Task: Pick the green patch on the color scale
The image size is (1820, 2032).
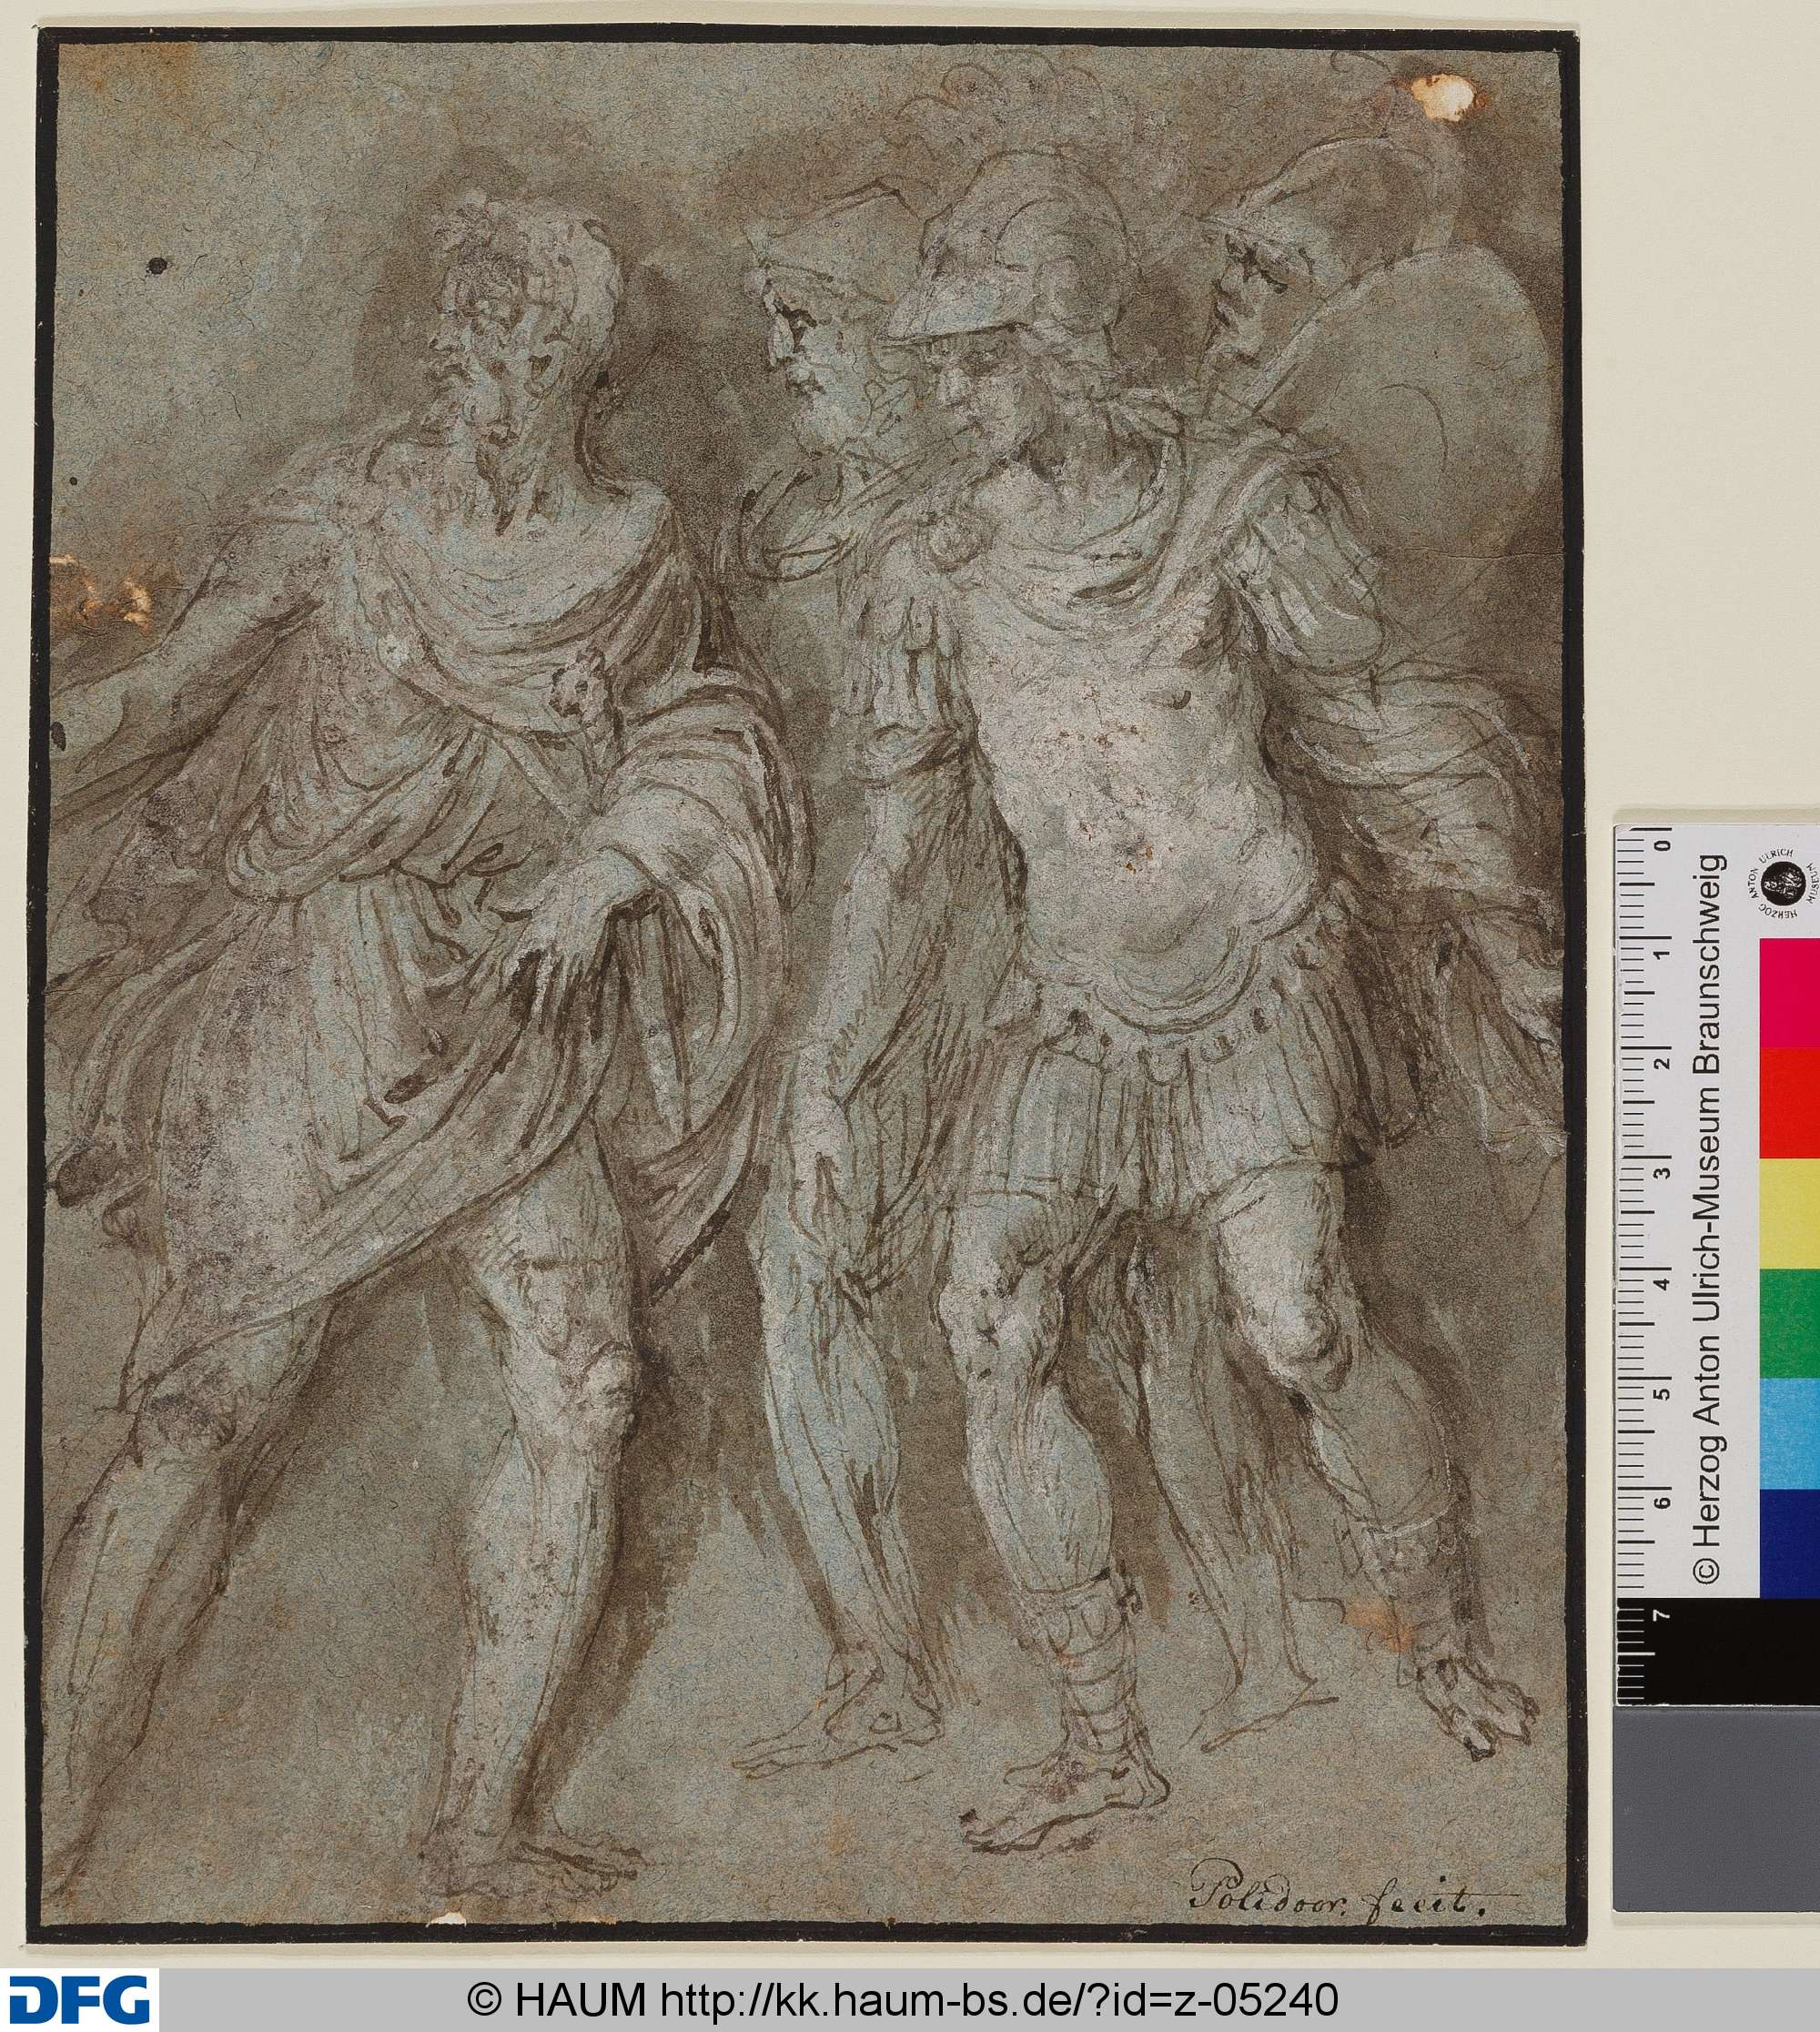Action: 1789,1322
